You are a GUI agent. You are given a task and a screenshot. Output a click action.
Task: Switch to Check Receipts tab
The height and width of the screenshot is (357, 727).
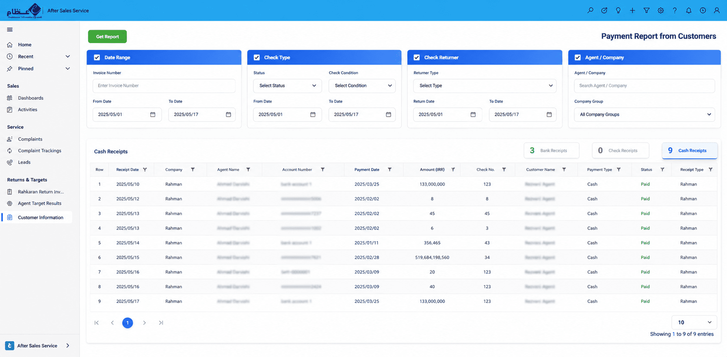621,151
